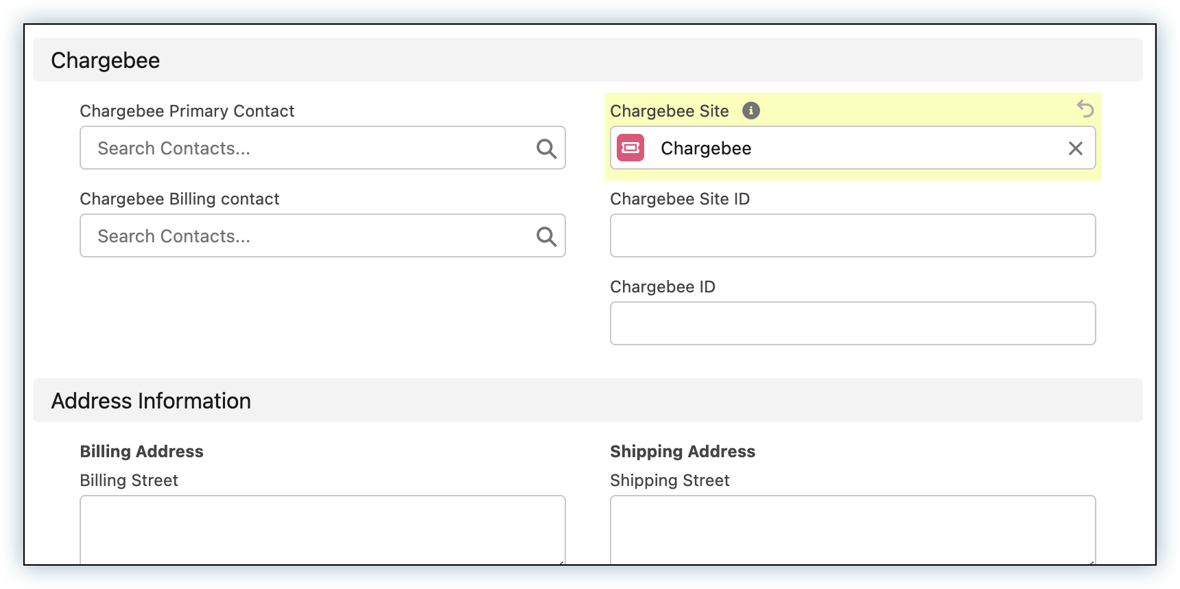The image size is (1180, 589).
Task: Click the Address Information section header
Action: (x=588, y=400)
